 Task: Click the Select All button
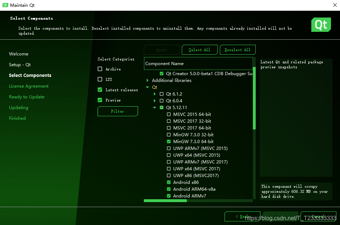point(199,50)
